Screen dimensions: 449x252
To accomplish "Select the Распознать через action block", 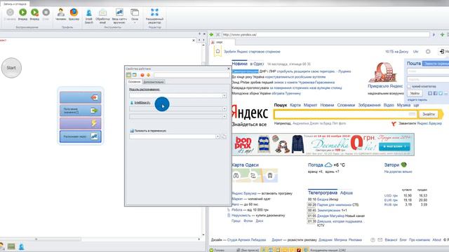I will [x=81, y=136].
